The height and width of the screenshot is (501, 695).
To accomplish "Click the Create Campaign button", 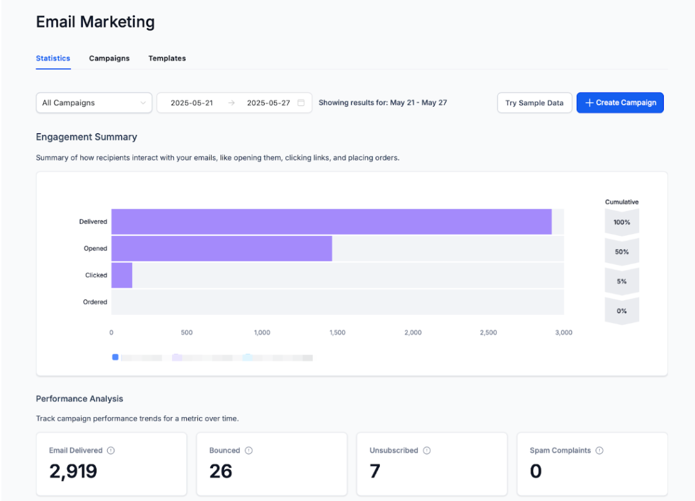I will pos(620,103).
